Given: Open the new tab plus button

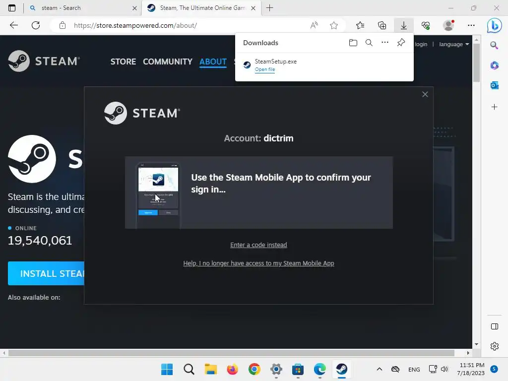Looking at the screenshot, I should [269, 8].
